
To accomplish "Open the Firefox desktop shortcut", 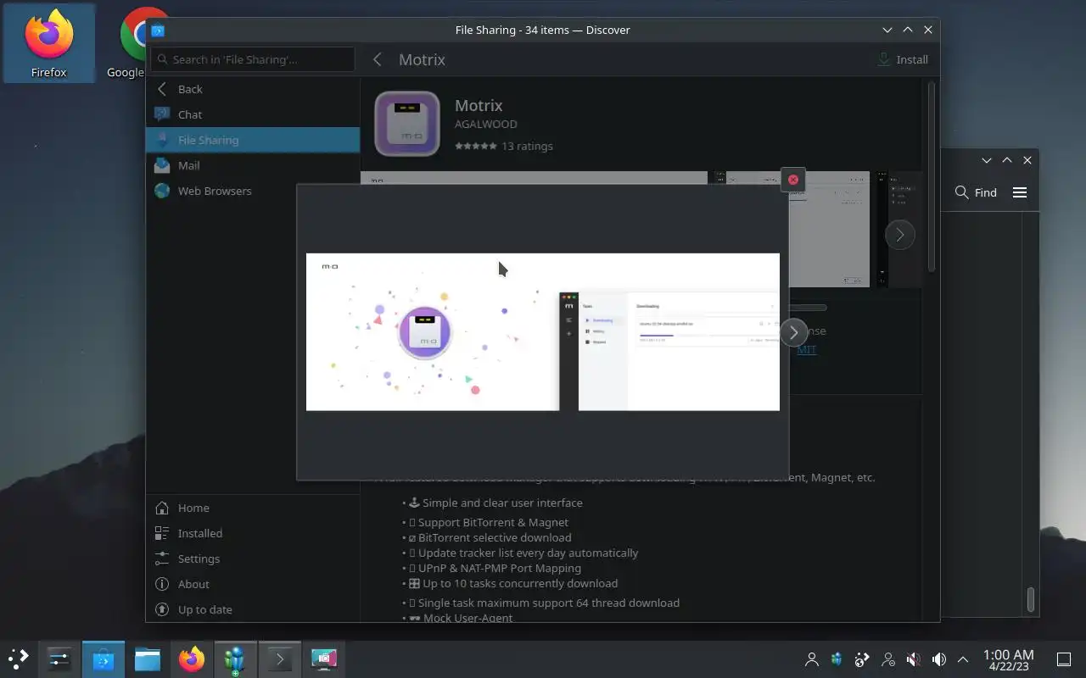I will click(48, 44).
